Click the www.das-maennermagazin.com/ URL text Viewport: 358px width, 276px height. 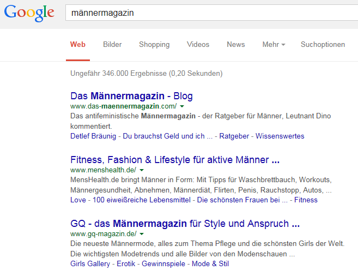click(123, 106)
